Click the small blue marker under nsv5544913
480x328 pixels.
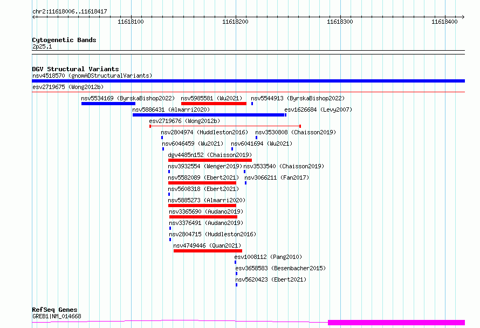coord(252,104)
